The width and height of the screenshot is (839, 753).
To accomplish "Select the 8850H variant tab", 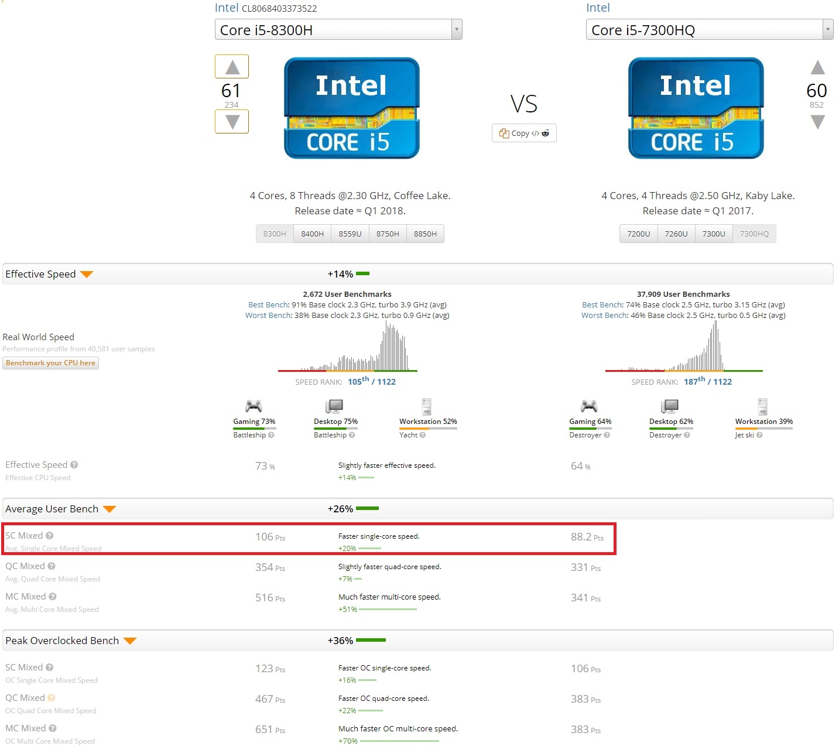I will click(x=426, y=234).
